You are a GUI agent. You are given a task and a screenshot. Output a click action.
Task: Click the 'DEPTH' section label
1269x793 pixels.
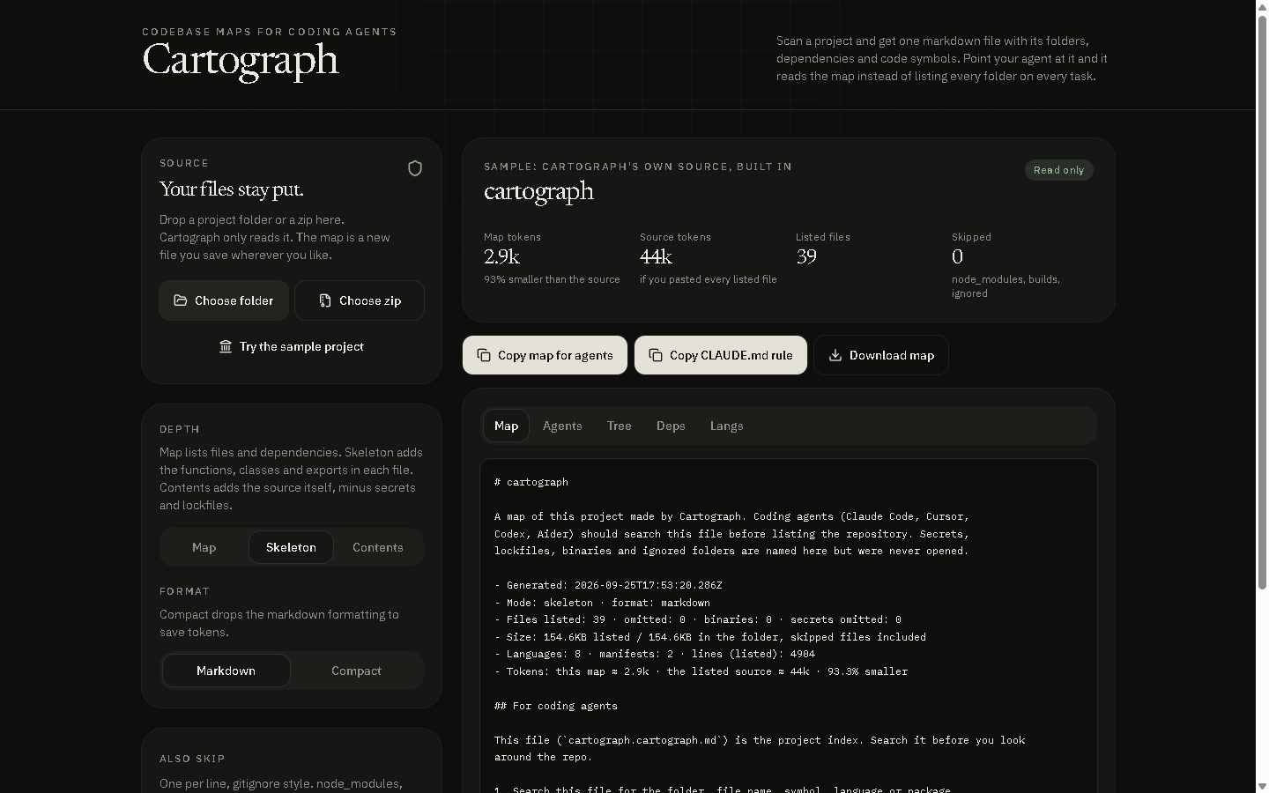pyautogui.click(x=180, y=429)
